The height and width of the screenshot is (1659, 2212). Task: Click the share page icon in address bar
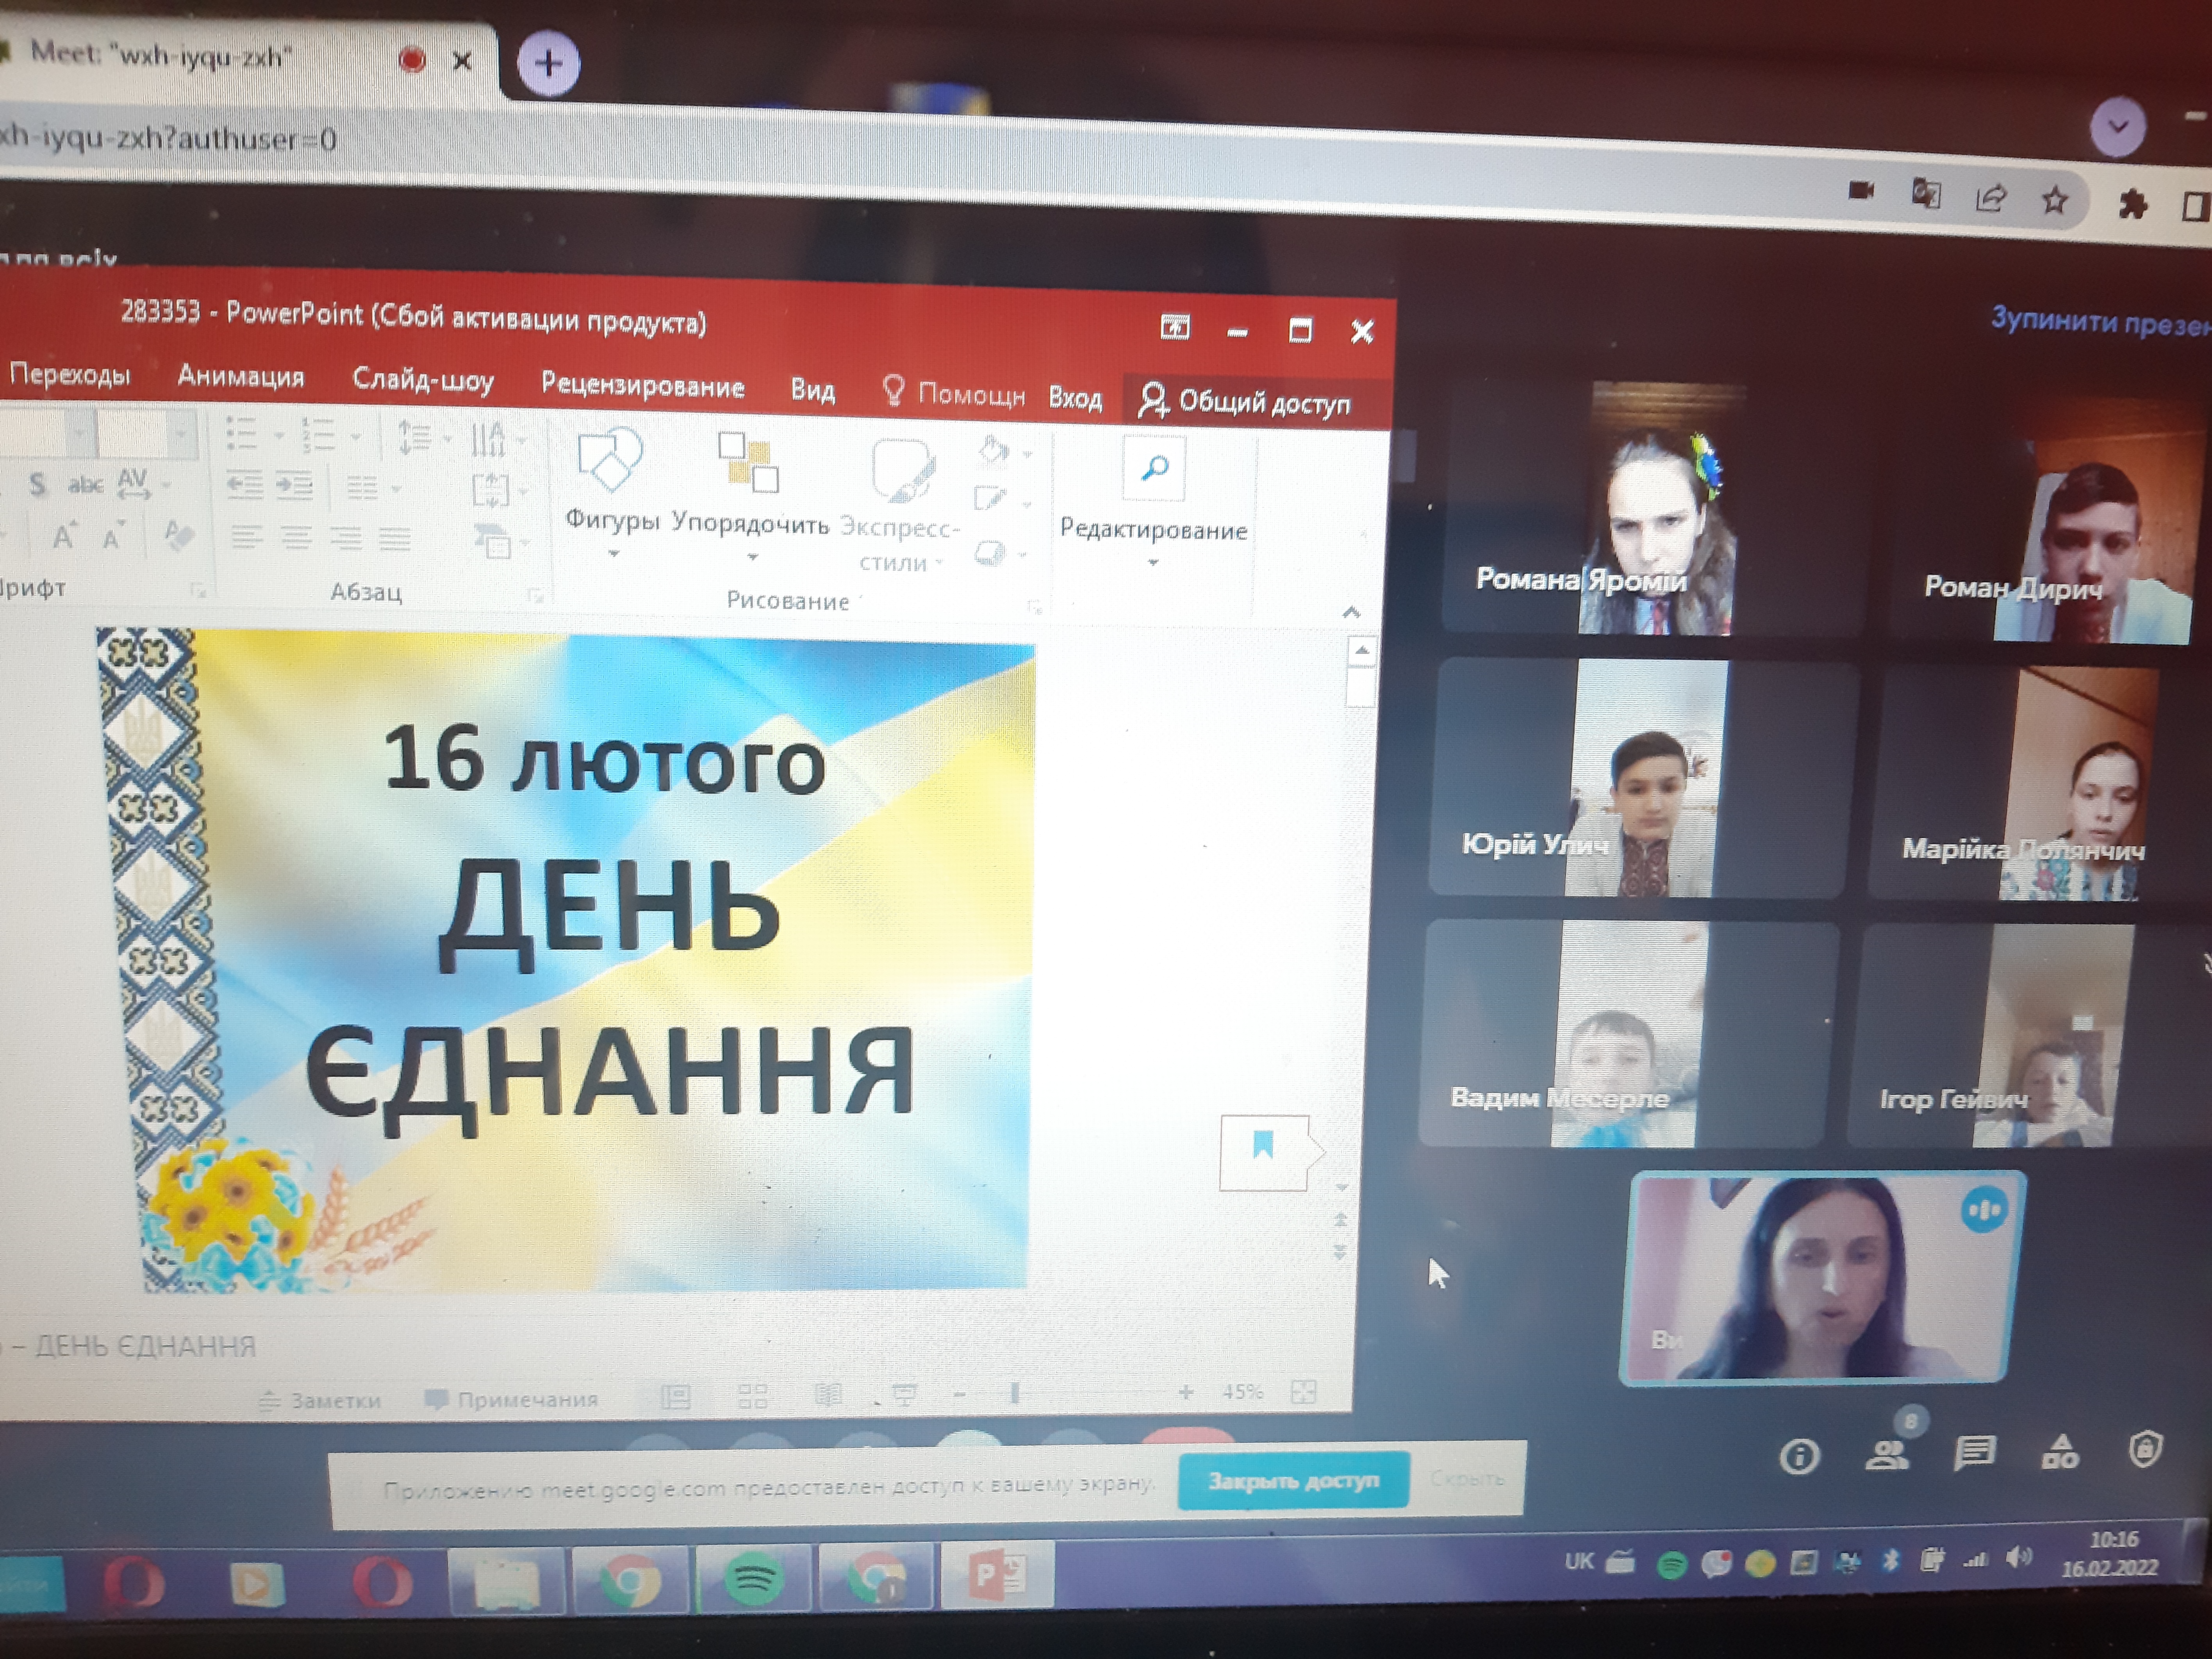(1990, 198)
